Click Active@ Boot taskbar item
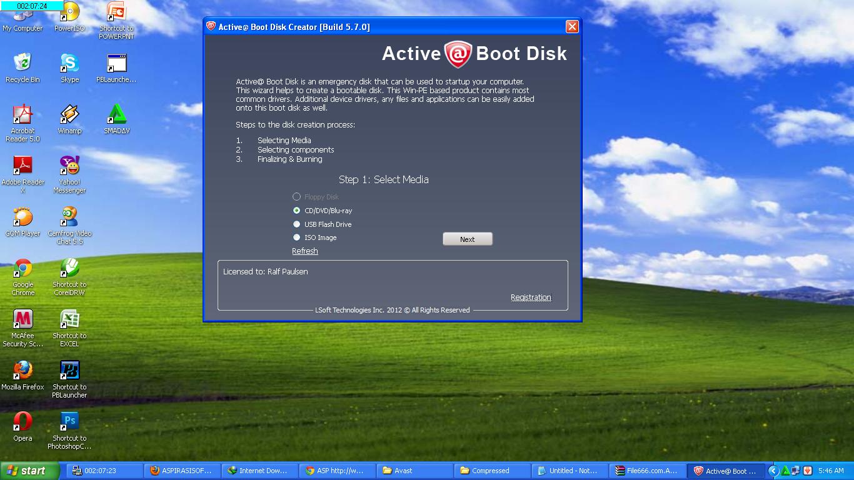This screenshot has height=480, width=854. pos(726,471)
